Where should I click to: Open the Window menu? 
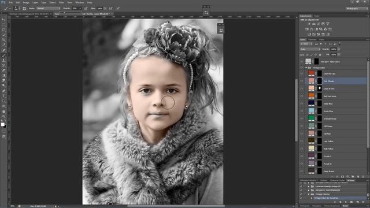(80, 2)
